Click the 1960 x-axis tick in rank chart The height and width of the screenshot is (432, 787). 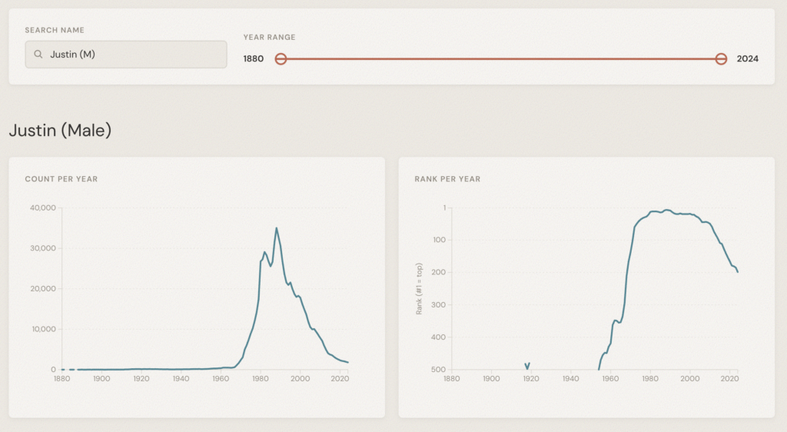tap(610, 378)
